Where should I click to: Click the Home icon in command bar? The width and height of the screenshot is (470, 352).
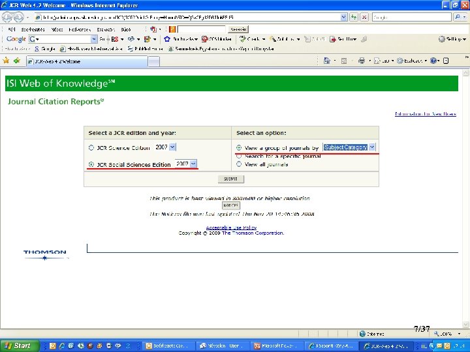327,61
